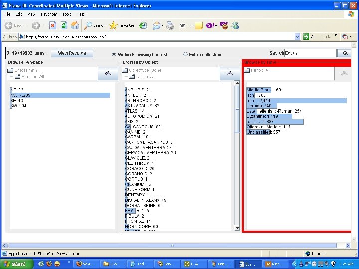Open the Windows Start button
Image resolution: width=359 pixels, height=269 pixels.
click(16, 264)
